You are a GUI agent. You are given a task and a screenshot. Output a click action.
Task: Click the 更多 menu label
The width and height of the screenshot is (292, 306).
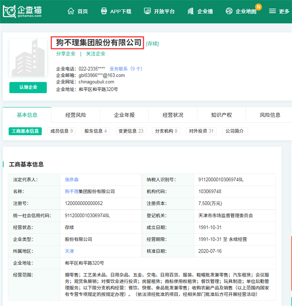[x=284, y=11]
